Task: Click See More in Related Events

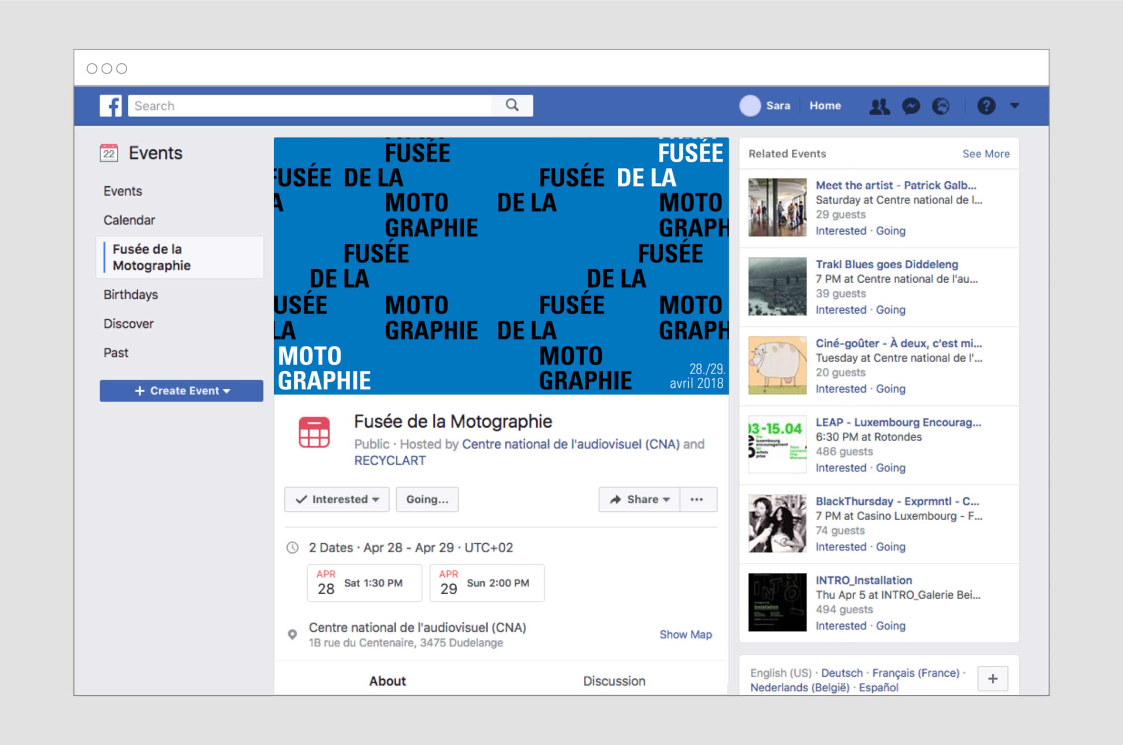Action: coord(986,153)
